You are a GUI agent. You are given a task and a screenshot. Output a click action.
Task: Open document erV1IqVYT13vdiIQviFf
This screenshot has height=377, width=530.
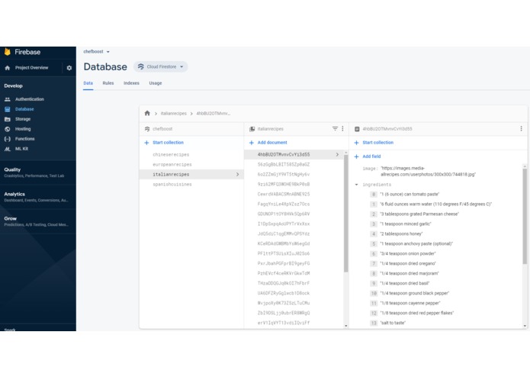(x=284, y=323)
